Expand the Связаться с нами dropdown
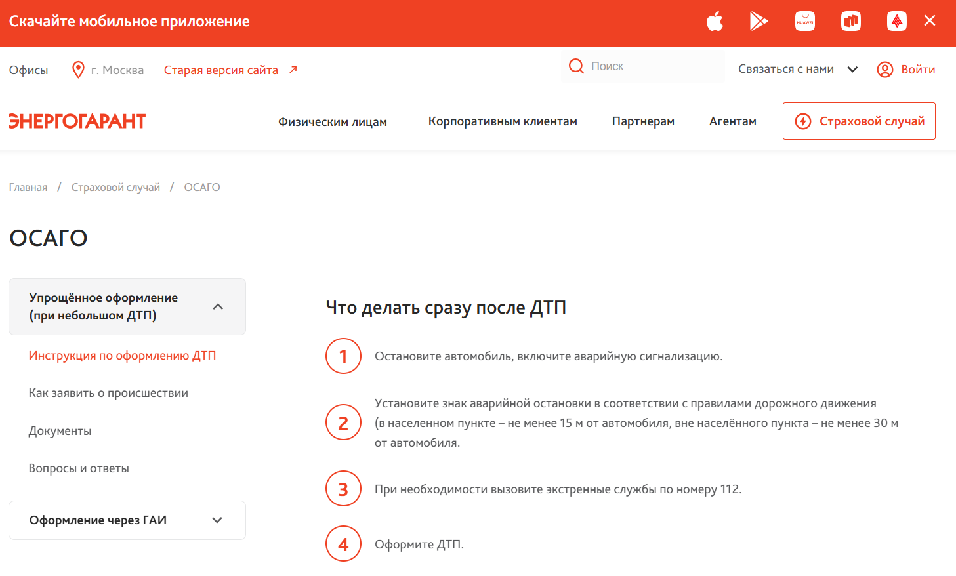 pos(798,70)
